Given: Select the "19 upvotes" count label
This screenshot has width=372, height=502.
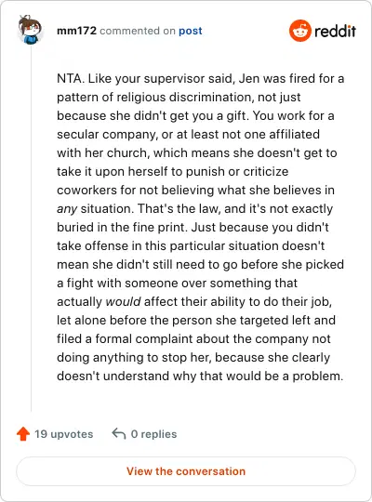Looking at the screenshot, I should coord(64,434).
